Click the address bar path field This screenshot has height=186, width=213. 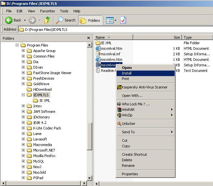click(116, 30)
